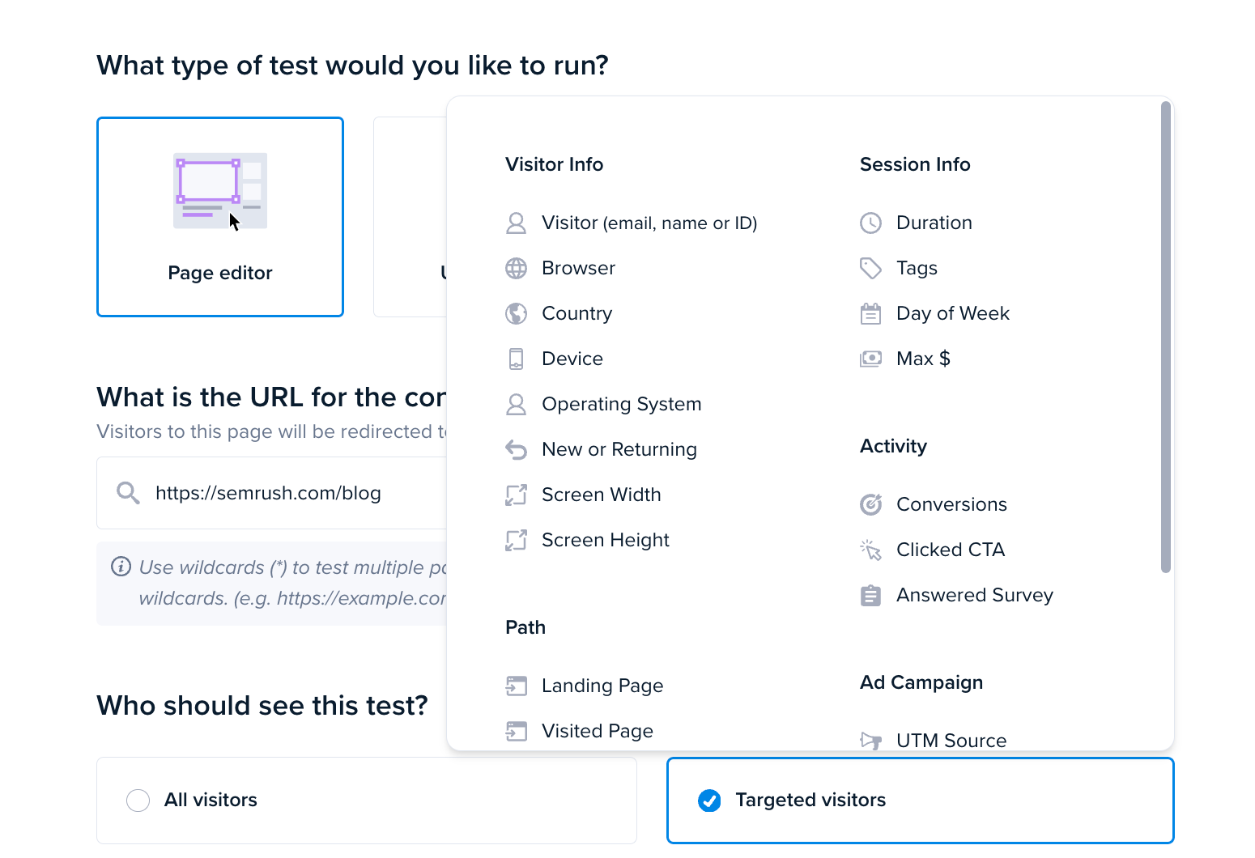This screenshot has width=1255, height=858.
Task: Choose Screen Width targeting option
Action: (601, 495)
